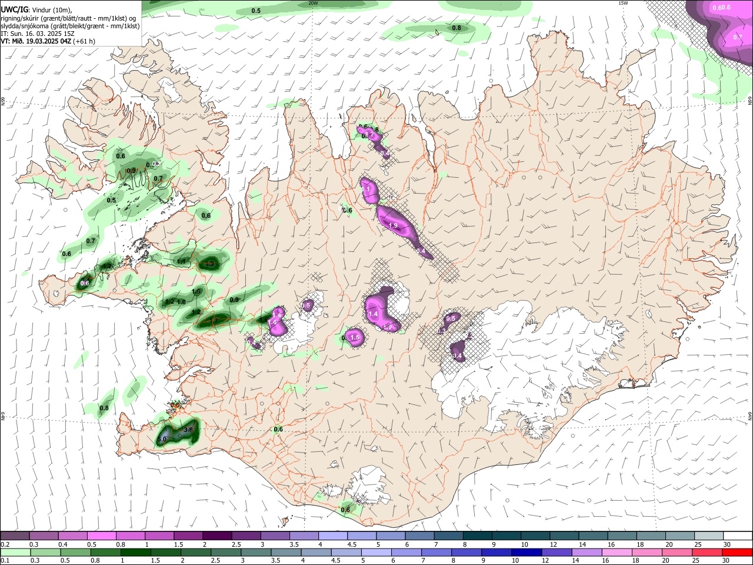The width and height of the screenshot is (753, 565).
Task: Select the red 25 swatch in lower legend row
Action: coord(707,552)
